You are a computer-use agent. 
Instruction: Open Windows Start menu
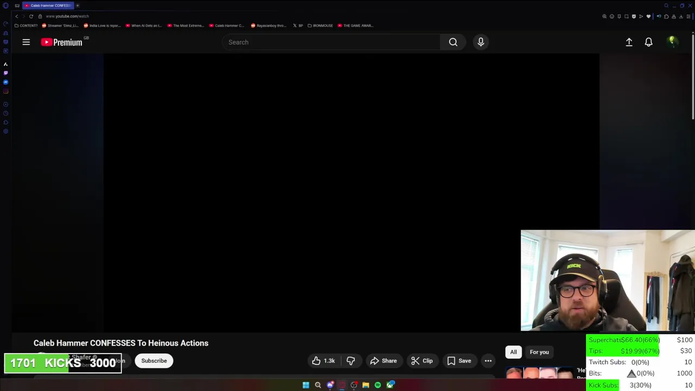point(306,385)
